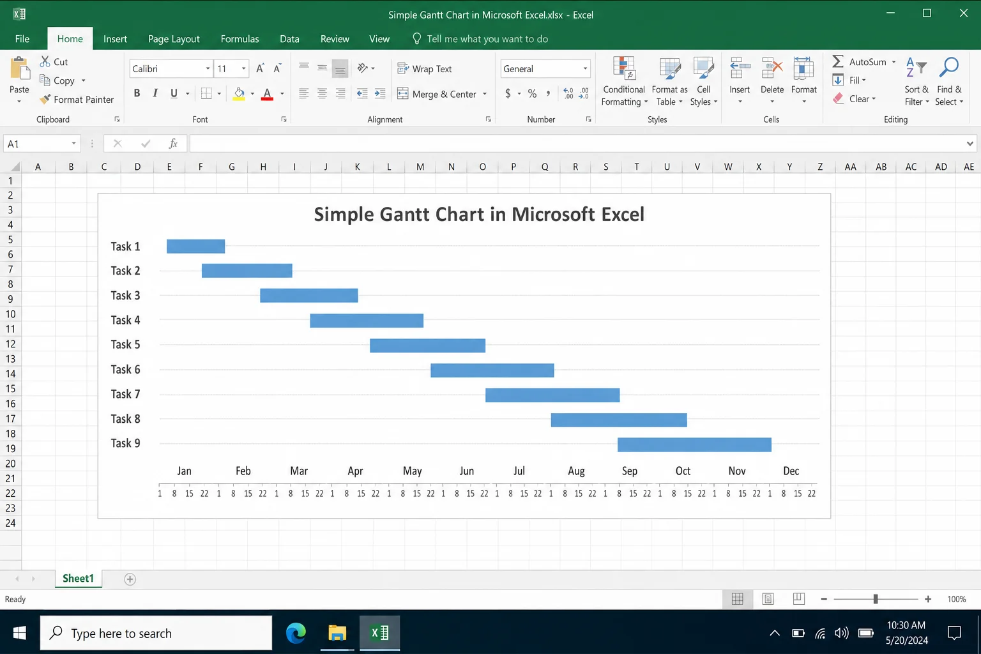Switch to the Insert tab

click(x=115, y=39)
